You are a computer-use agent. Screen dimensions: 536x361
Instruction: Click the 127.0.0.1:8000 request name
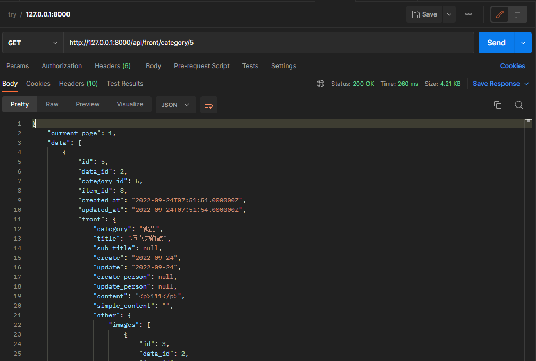coord(48,14)
